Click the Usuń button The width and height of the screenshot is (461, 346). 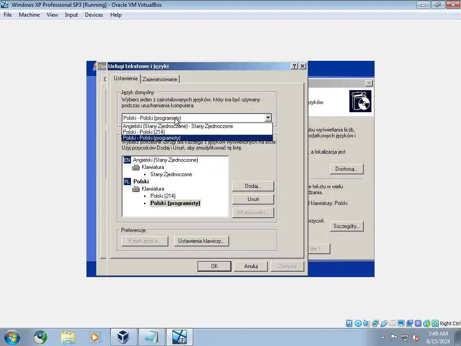pos(253,199)
